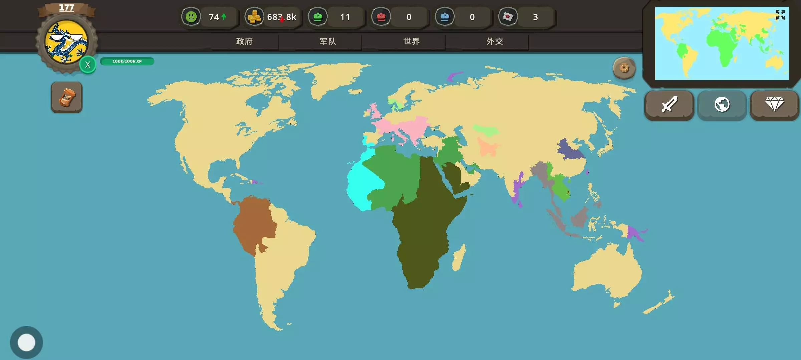Click the blue crown counter icon
801x360 pixels.
(445, 17)
